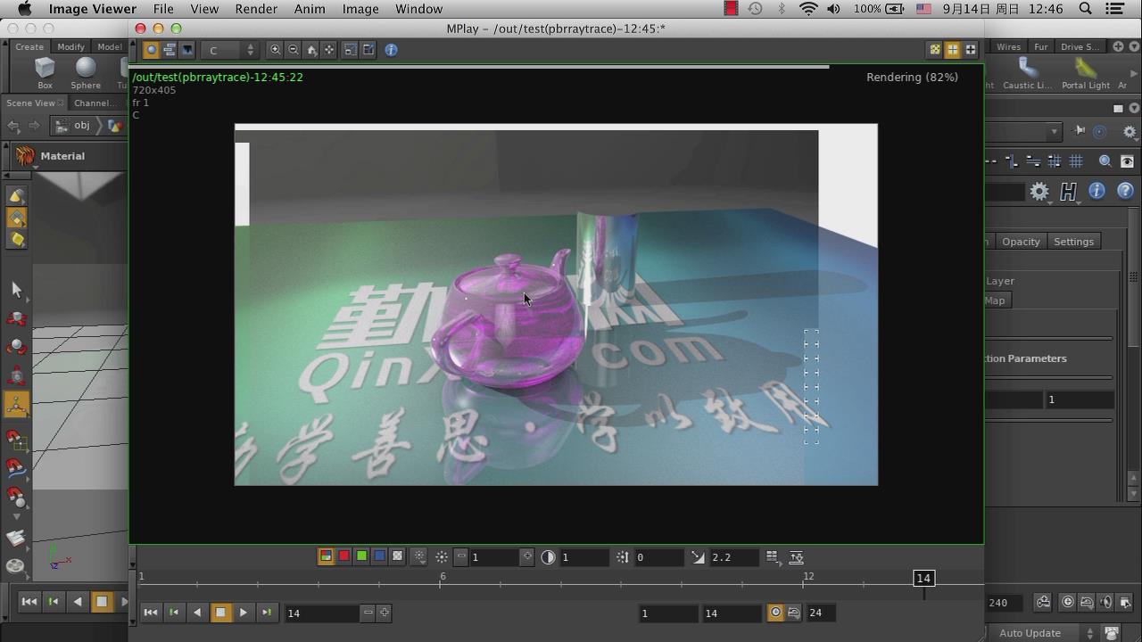Open the Window menu
1142x642 pixels.
pos(418,9)
